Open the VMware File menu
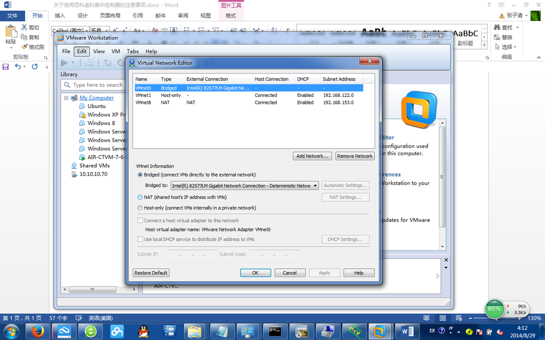The height and width of the screenshot is (340, 545). 66,51
